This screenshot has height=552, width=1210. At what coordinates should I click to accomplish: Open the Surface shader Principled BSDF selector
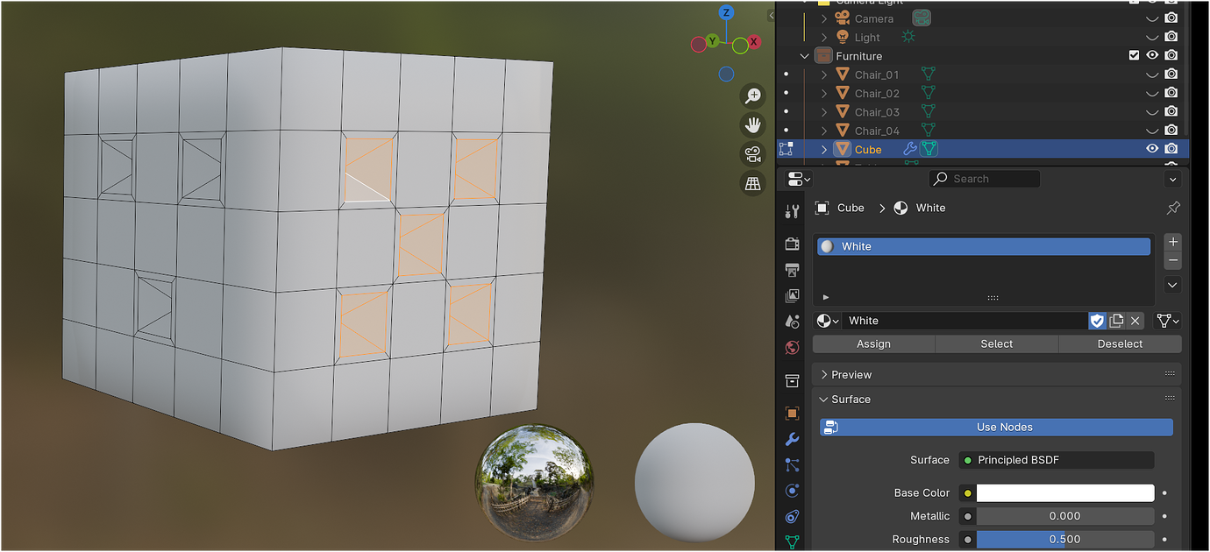click(x=1057, y=460)
